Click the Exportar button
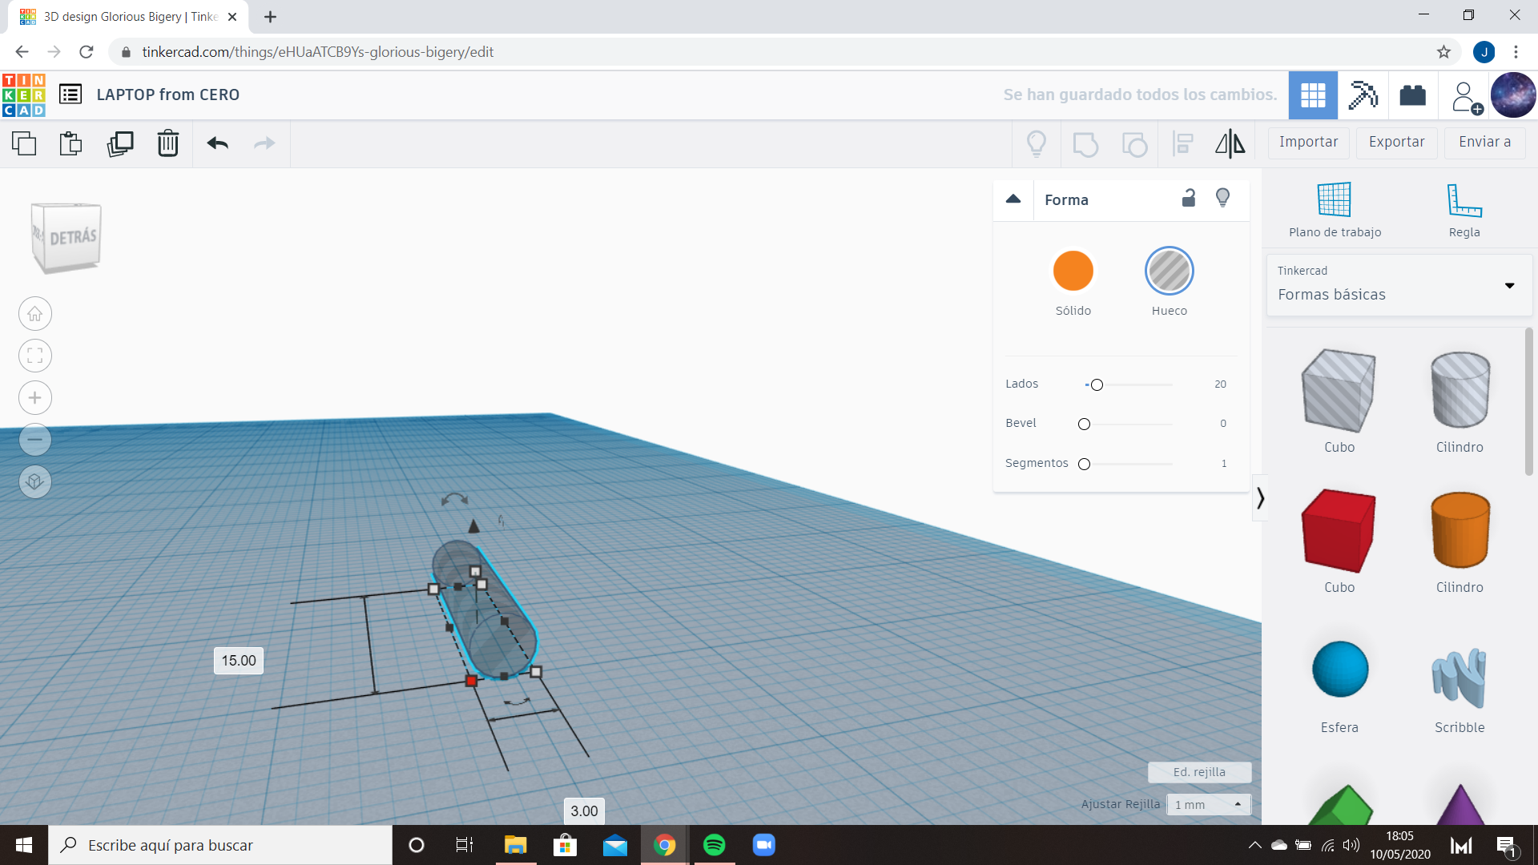Viewport: 1538px width, 865px height. point(1396,143)
